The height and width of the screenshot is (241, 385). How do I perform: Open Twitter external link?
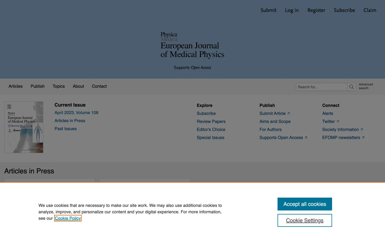[x=330, y=122]
